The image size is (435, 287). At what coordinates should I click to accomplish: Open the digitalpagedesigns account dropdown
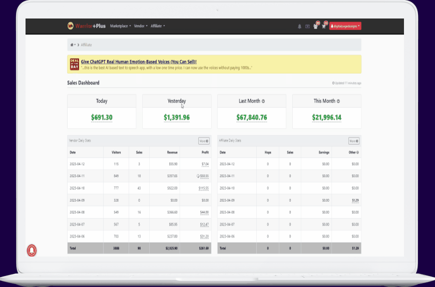coord(345,26)
